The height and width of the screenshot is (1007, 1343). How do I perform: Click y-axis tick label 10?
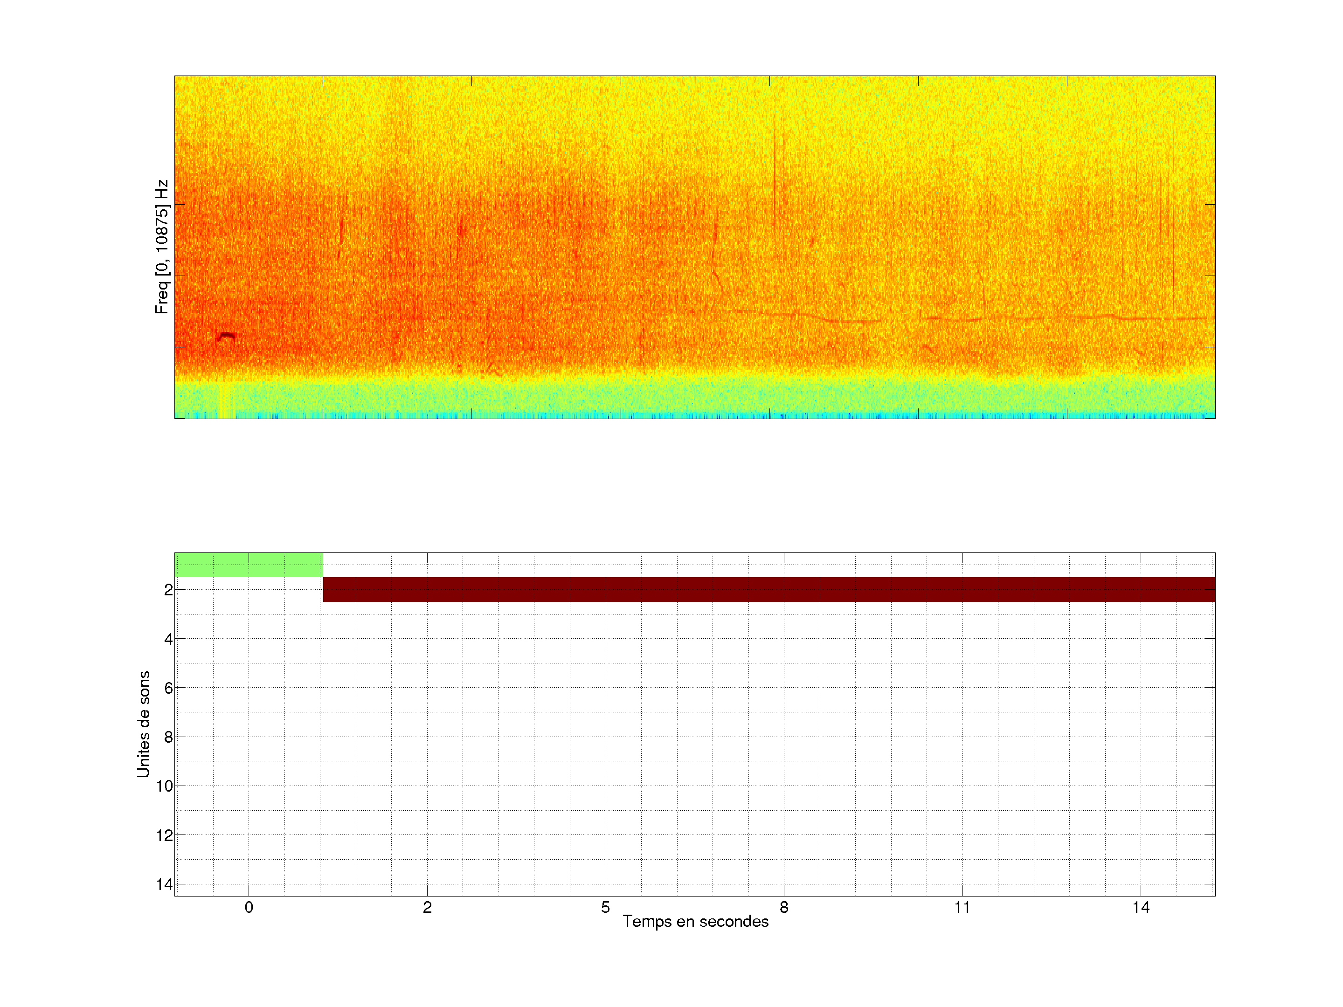165,786
